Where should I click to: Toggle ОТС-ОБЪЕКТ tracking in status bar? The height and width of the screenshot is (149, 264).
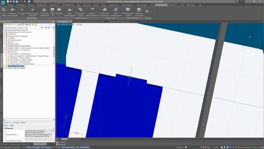click(x=45, y=147)
